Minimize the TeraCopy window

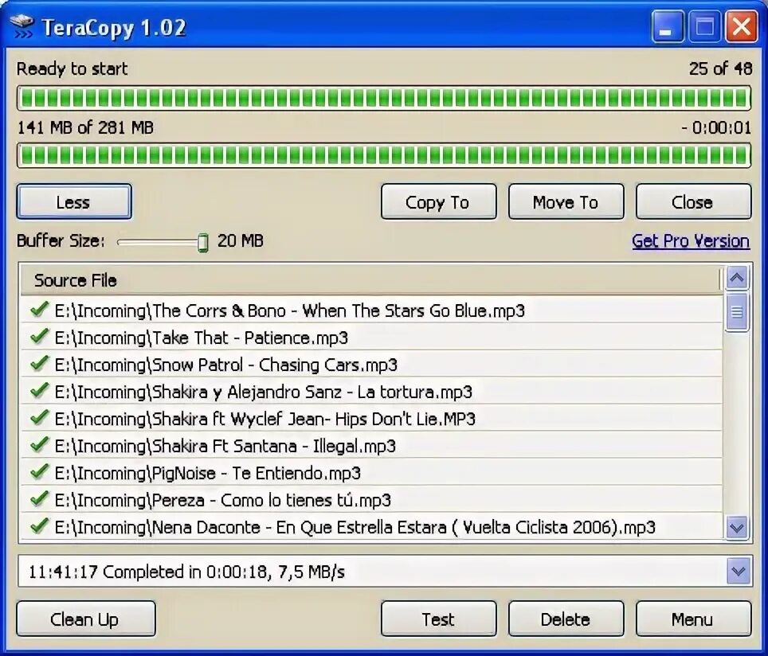667,26
